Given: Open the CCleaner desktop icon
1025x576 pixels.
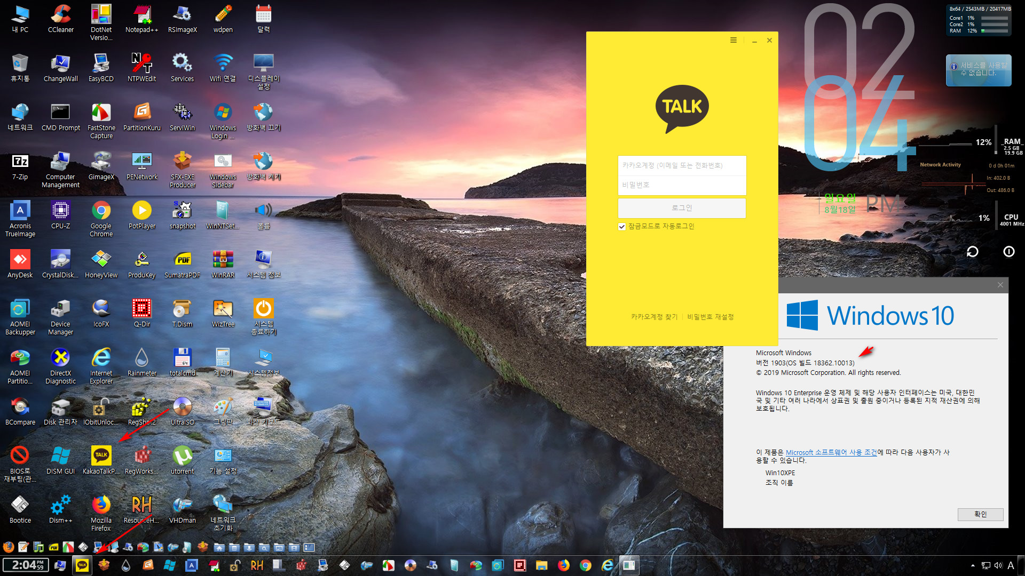Looking at the screenshot, I should click(x=60, y=19).
